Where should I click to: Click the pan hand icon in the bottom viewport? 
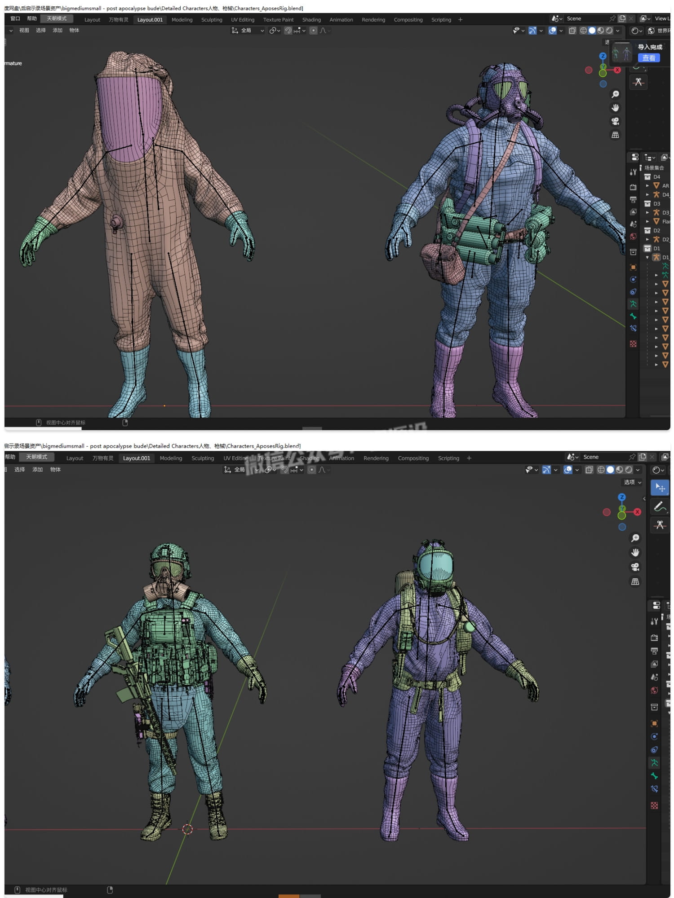635,552
